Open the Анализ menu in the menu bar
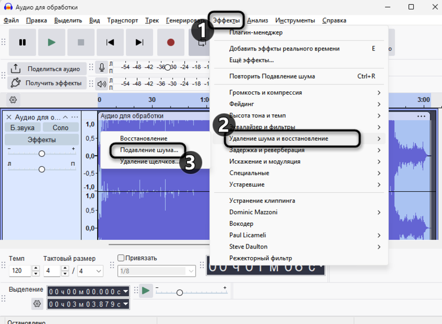442x324 pixels. [x=257, y=20]
